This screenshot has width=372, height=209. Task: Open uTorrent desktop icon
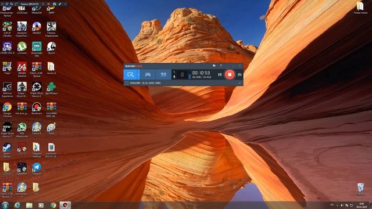click(x=22, y=48)
